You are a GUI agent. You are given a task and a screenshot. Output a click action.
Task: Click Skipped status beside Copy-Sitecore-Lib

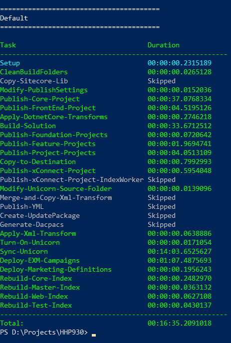click(162, 81)
